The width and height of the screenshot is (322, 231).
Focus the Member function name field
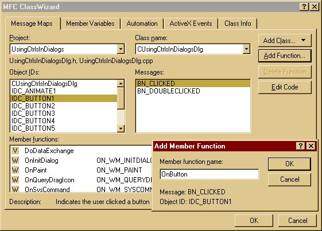coord(209,174)
